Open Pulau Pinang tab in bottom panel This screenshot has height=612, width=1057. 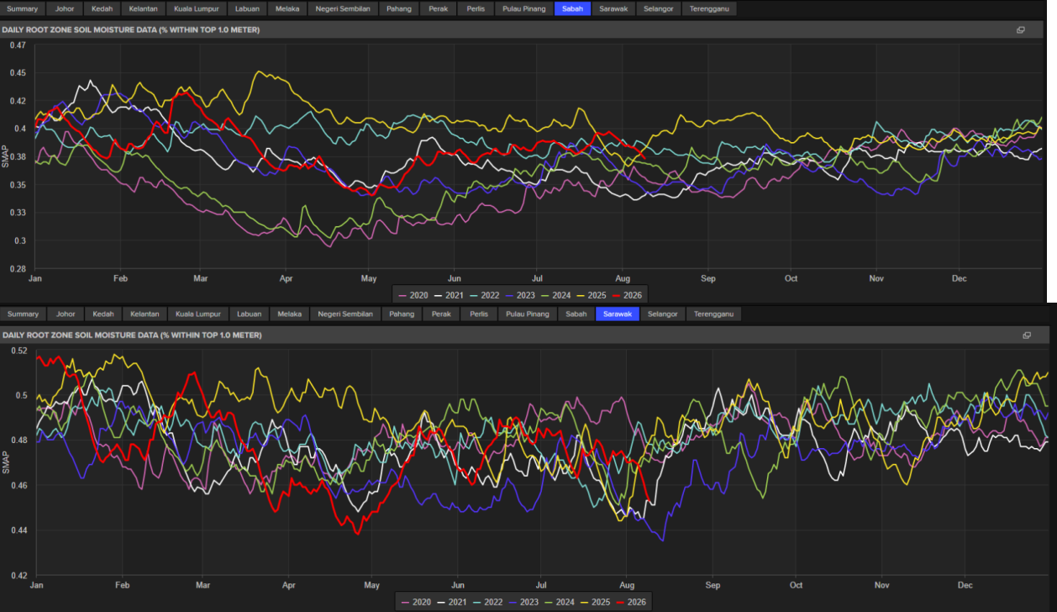click(x=528, y=314)
